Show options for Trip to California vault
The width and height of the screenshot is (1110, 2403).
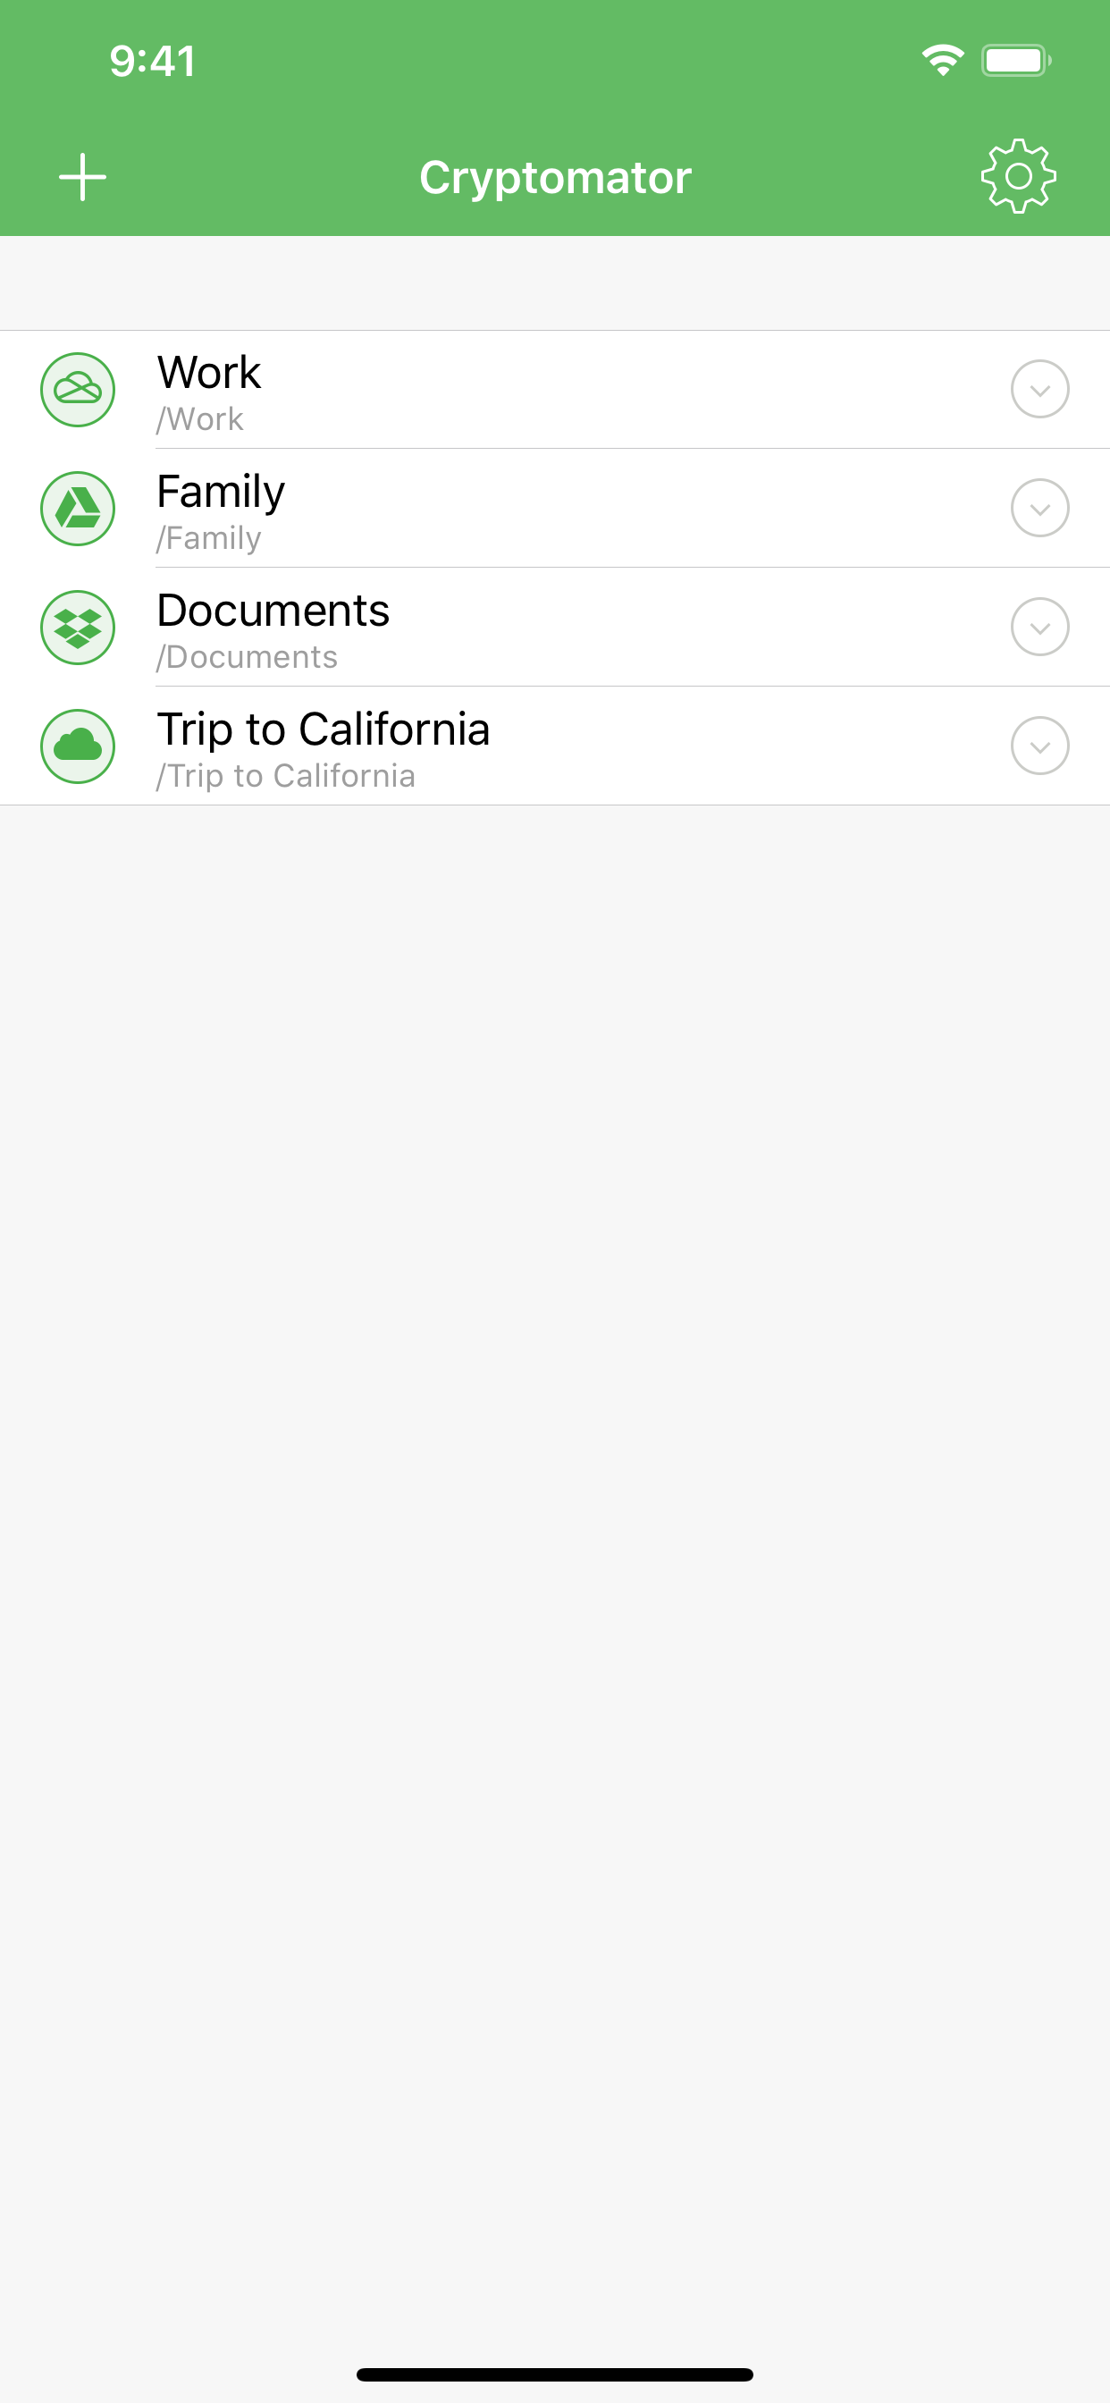(x=1039, y=746)
